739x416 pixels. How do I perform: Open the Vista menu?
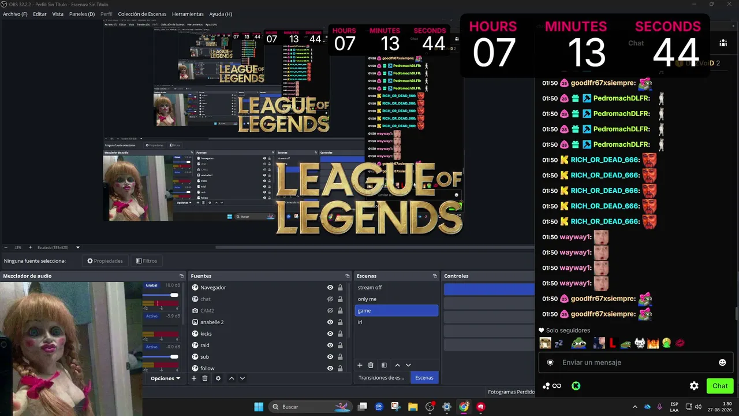(x=58, y=14)
